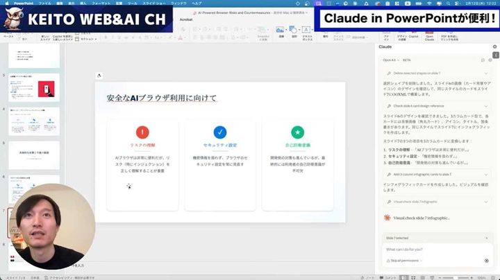
Task: Start slideshow from status bar icon
Action: pos(432,278)
